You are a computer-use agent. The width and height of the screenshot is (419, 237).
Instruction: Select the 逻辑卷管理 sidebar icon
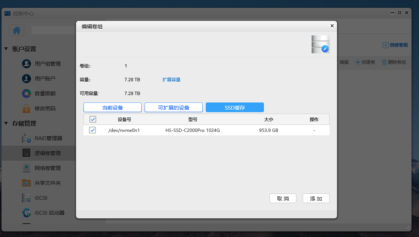[x=26, y=153]
